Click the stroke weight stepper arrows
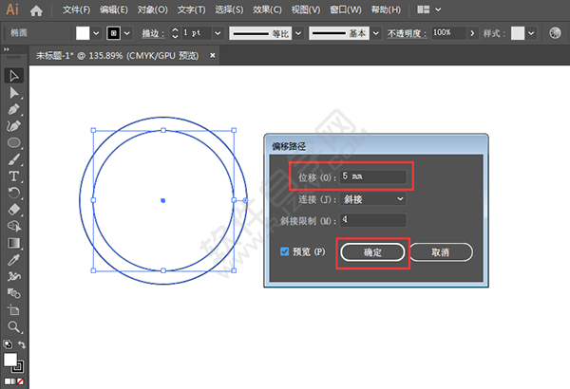The height and width of the screenshot is (389, 570). point(175,33)
